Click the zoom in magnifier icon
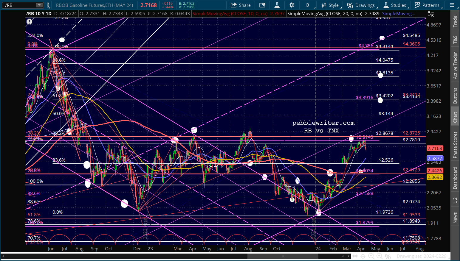 point(371,256)
